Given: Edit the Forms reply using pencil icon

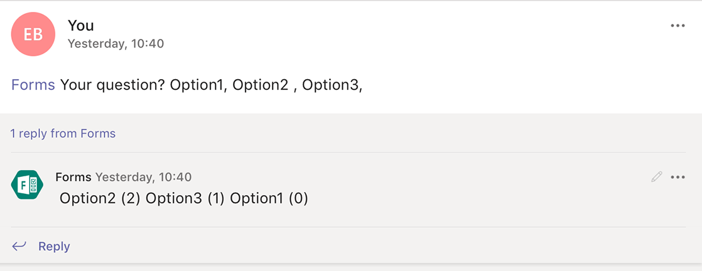Looking at the screenshot, I should [x=657, y=177].
